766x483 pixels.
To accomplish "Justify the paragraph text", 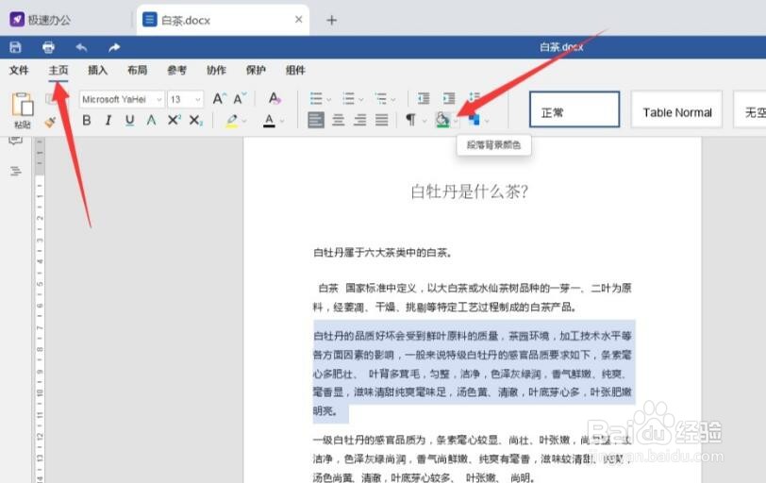I will pos(381,120).
